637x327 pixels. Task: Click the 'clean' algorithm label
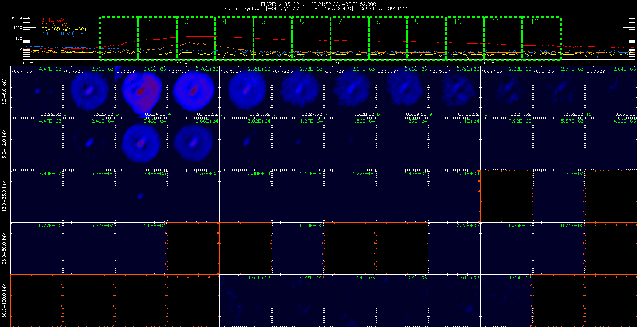[231, 9]
